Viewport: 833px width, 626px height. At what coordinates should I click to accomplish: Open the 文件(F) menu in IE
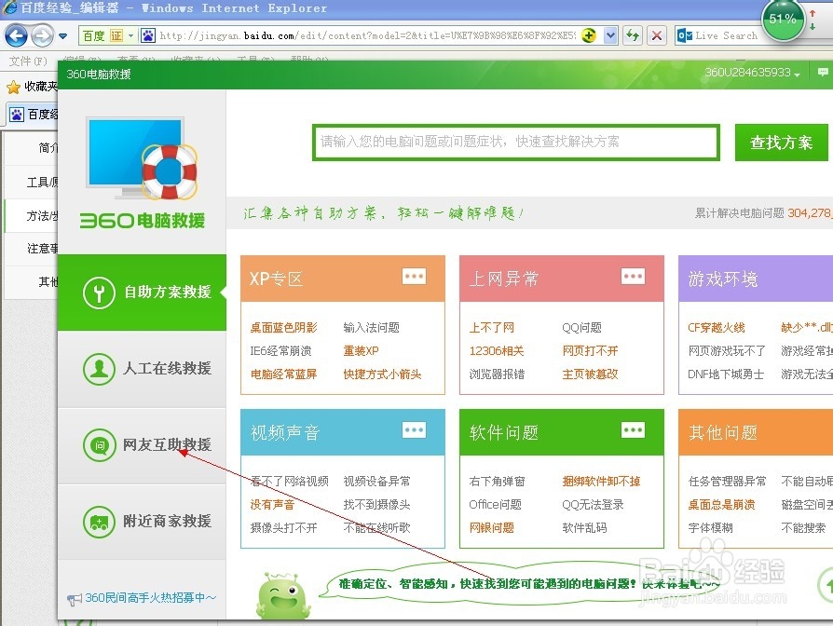28,61
